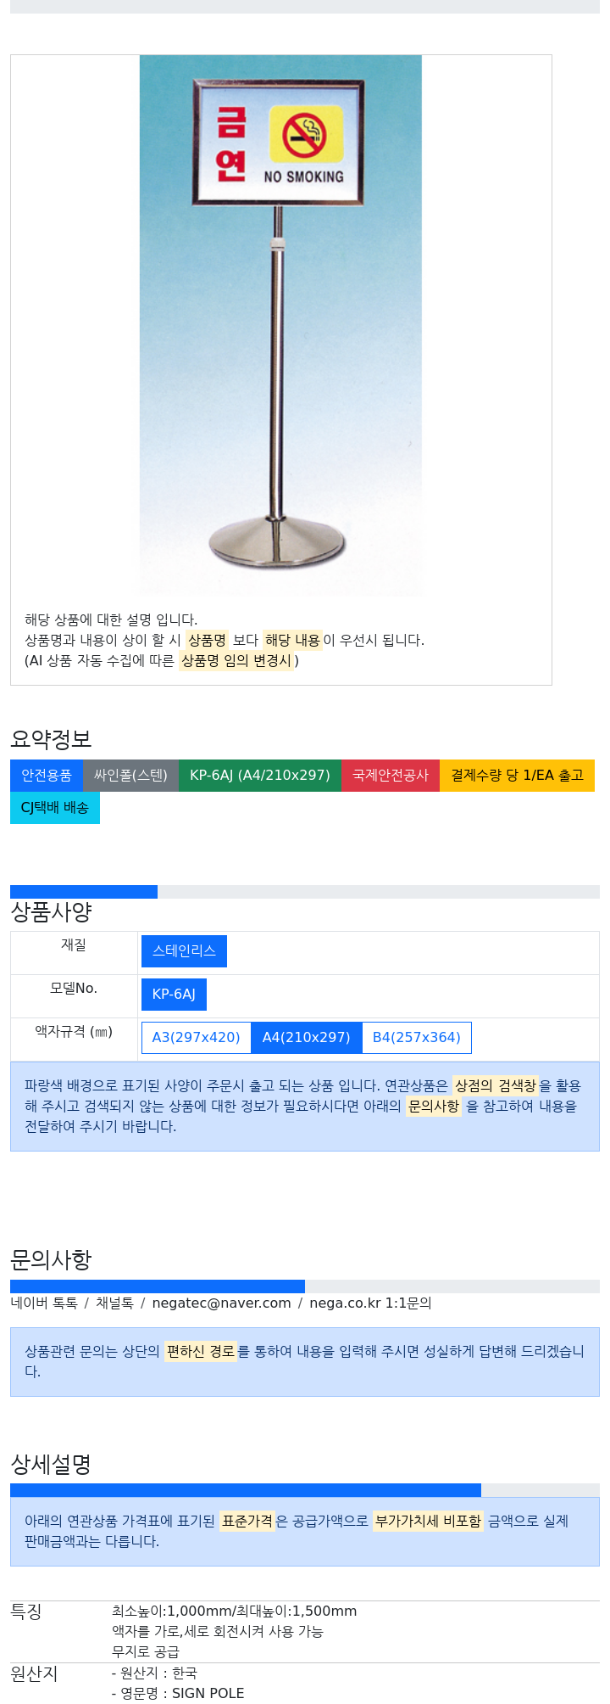Choose frame size A4(210x297)

pos(307,1038)
